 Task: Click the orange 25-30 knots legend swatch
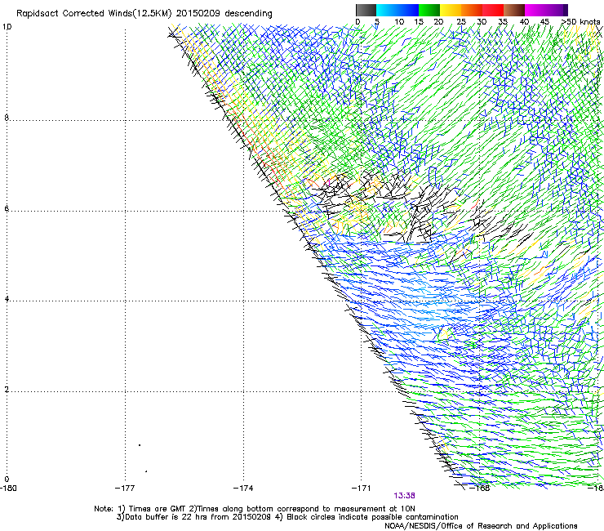coord(472,10)
